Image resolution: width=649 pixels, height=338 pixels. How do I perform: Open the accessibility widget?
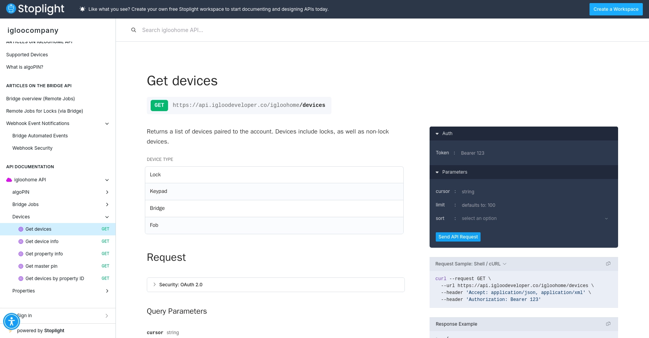[x=12, y=321]
